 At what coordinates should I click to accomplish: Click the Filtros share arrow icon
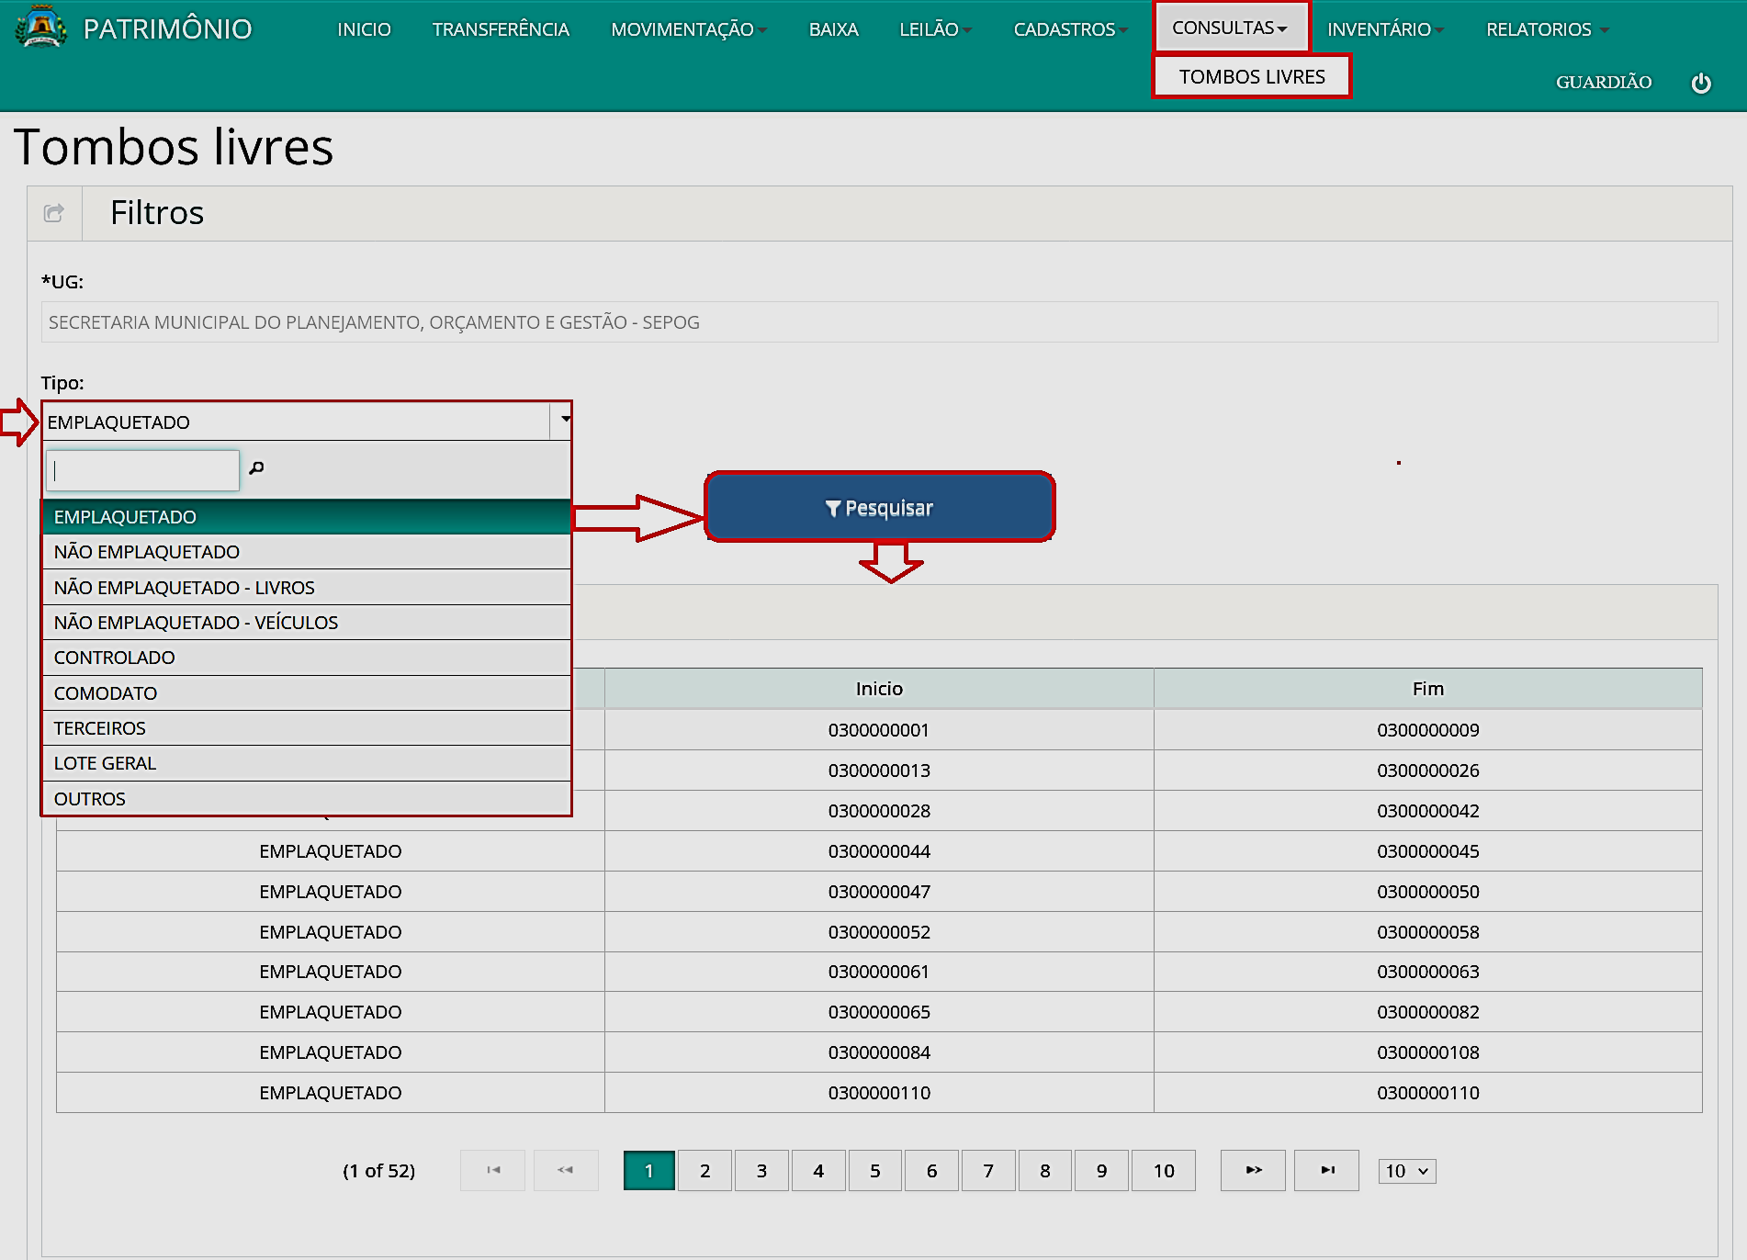54,213
